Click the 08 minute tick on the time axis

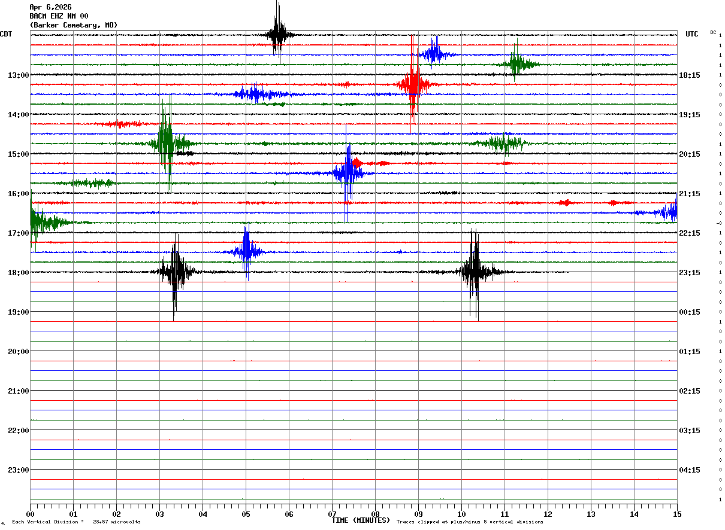[375, 514]
